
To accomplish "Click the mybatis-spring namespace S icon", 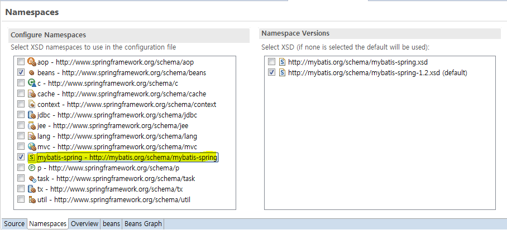I will click(x=31, y=157).
